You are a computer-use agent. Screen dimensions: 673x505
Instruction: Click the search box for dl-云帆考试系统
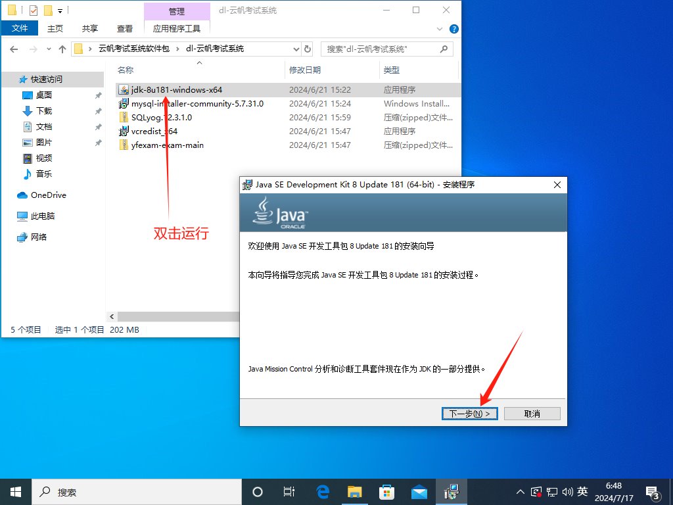click(381, 49)
